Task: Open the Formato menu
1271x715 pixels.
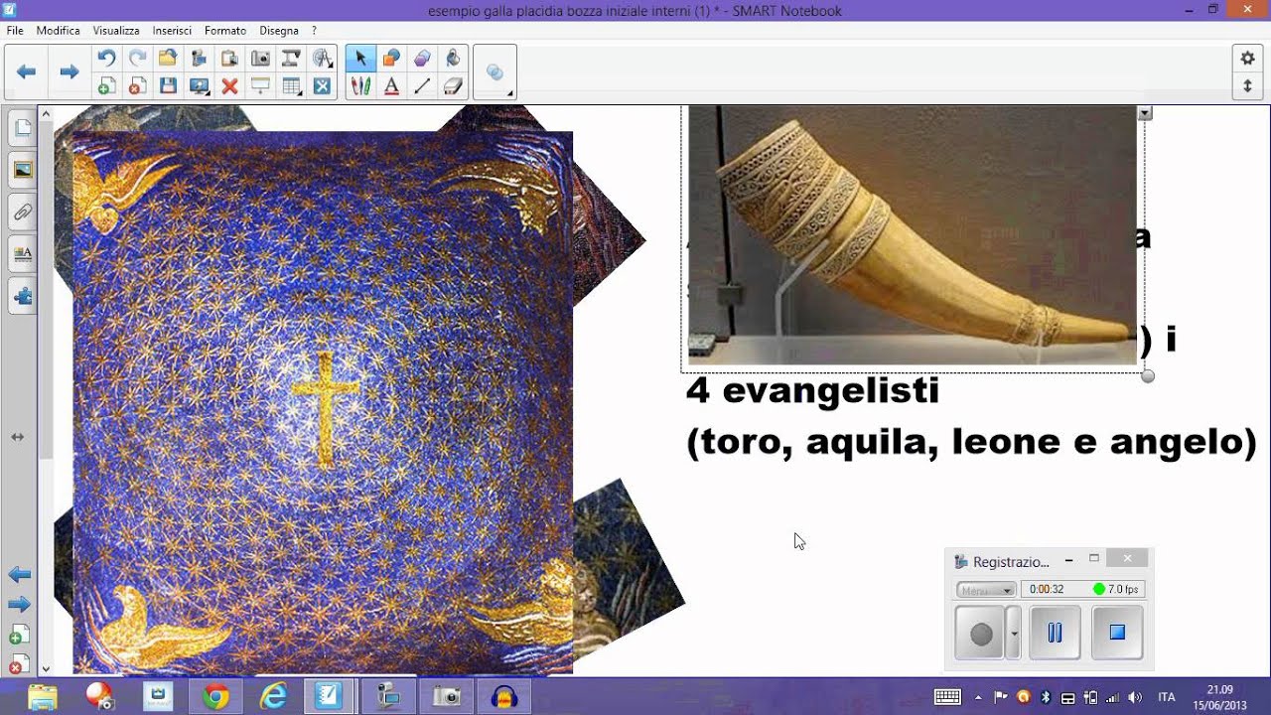Action: (225, 31)
